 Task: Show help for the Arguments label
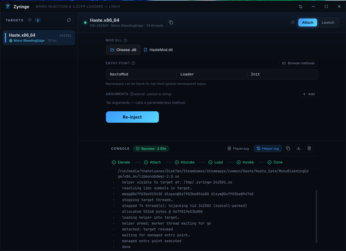click(132, 94)
